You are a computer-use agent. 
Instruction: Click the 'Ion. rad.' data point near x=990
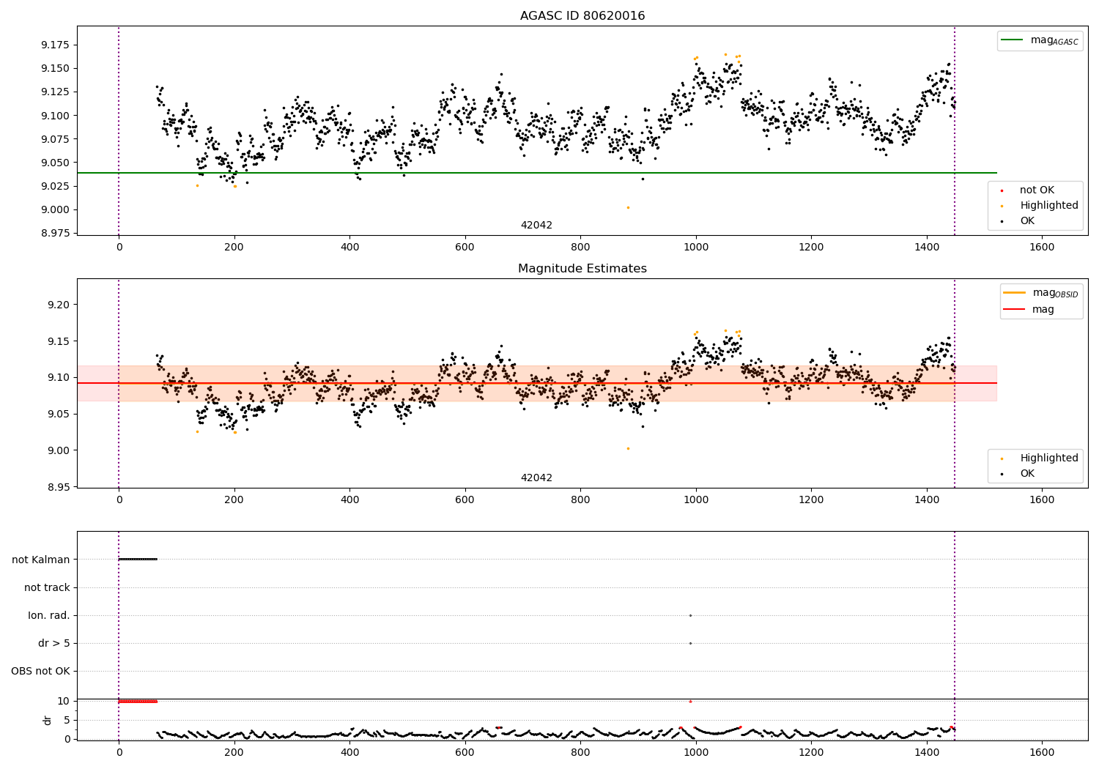[x=690, y=615]
